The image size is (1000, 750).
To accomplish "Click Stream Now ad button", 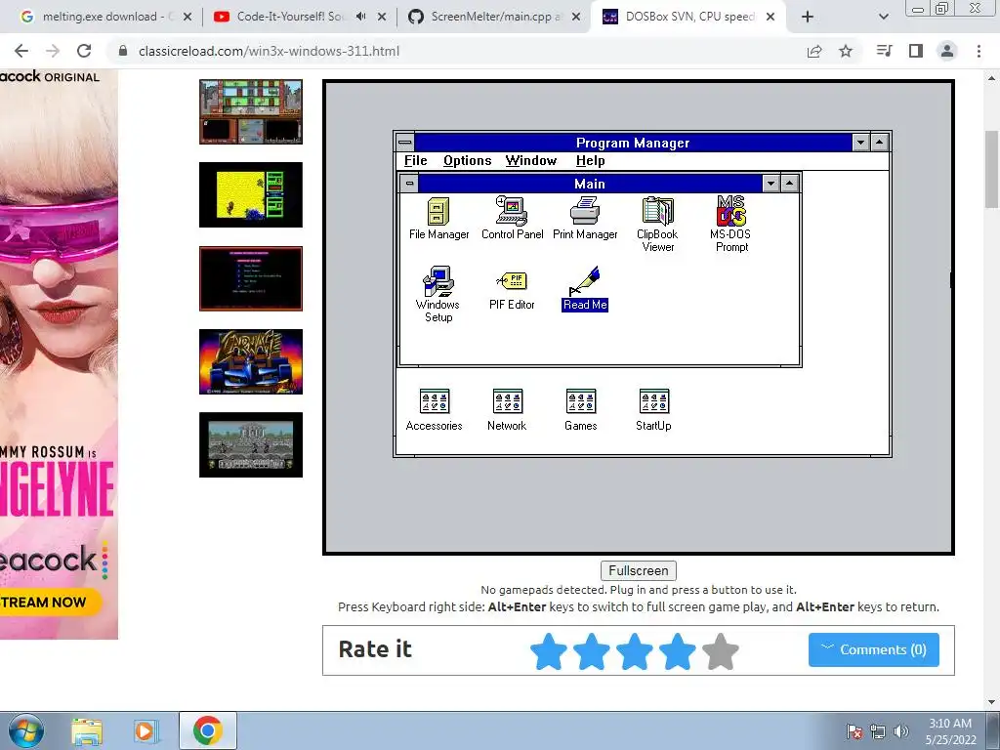I will [48, 602].
